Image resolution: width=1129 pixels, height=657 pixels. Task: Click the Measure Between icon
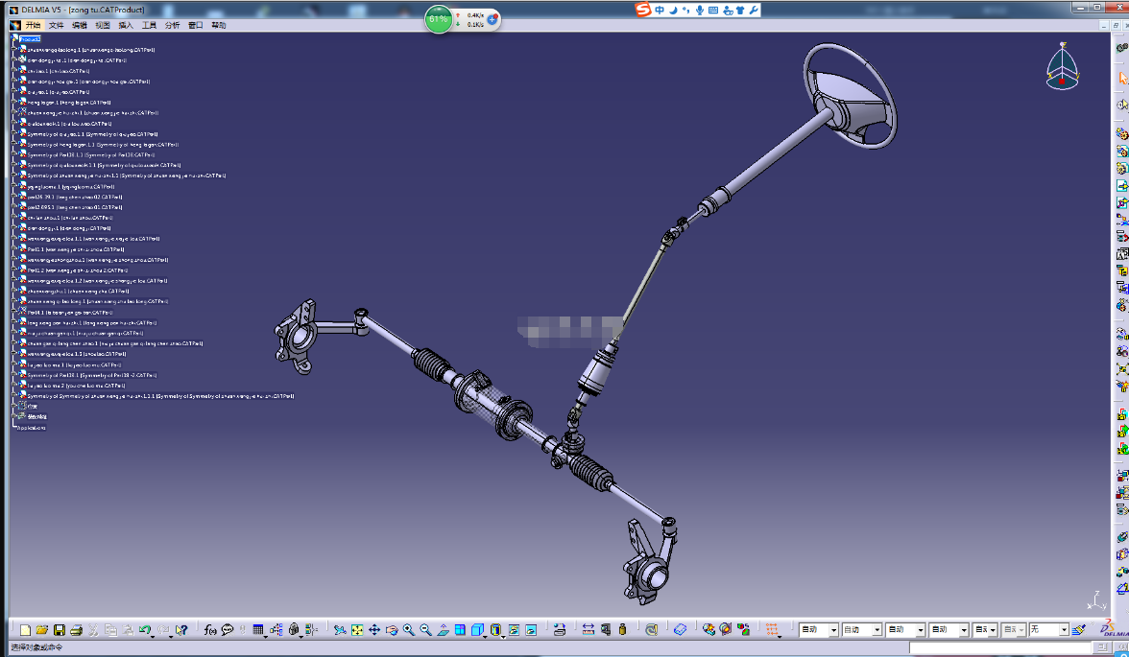click(x=589, y=629)
